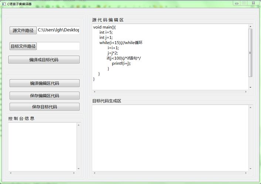This screenshot has height=184, width=261.
Task: Click the 源代码编辑区 label
Action: (108, 20)
